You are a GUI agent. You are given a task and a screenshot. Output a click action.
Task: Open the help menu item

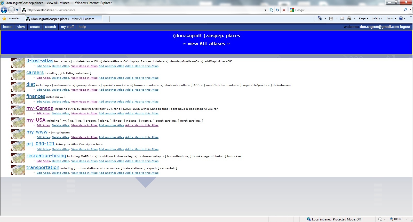pyautogui.click(x=82, y=27)
